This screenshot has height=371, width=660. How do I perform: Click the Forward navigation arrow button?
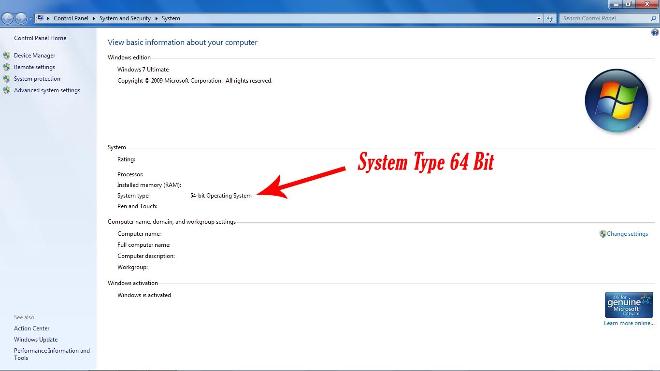(x=21, y=19)
